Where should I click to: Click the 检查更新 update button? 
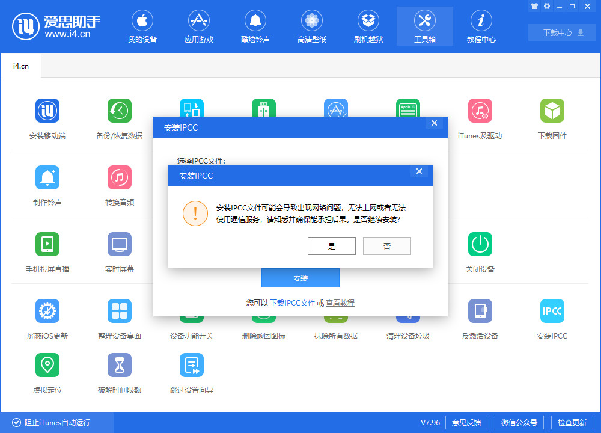point(573,422)
